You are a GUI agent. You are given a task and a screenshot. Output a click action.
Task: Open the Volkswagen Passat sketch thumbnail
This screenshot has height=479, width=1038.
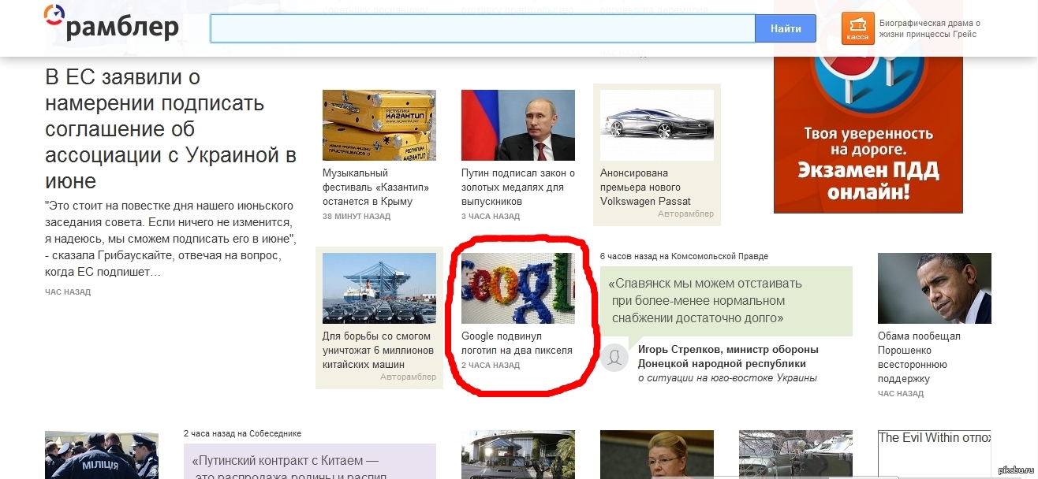click(x=657, y=125)
